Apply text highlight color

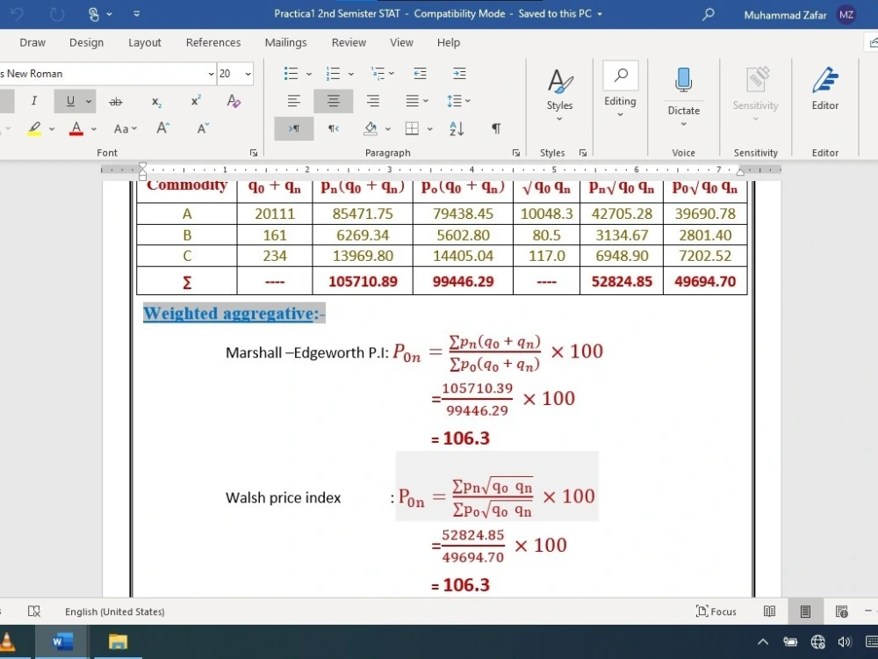click(34, 128)
